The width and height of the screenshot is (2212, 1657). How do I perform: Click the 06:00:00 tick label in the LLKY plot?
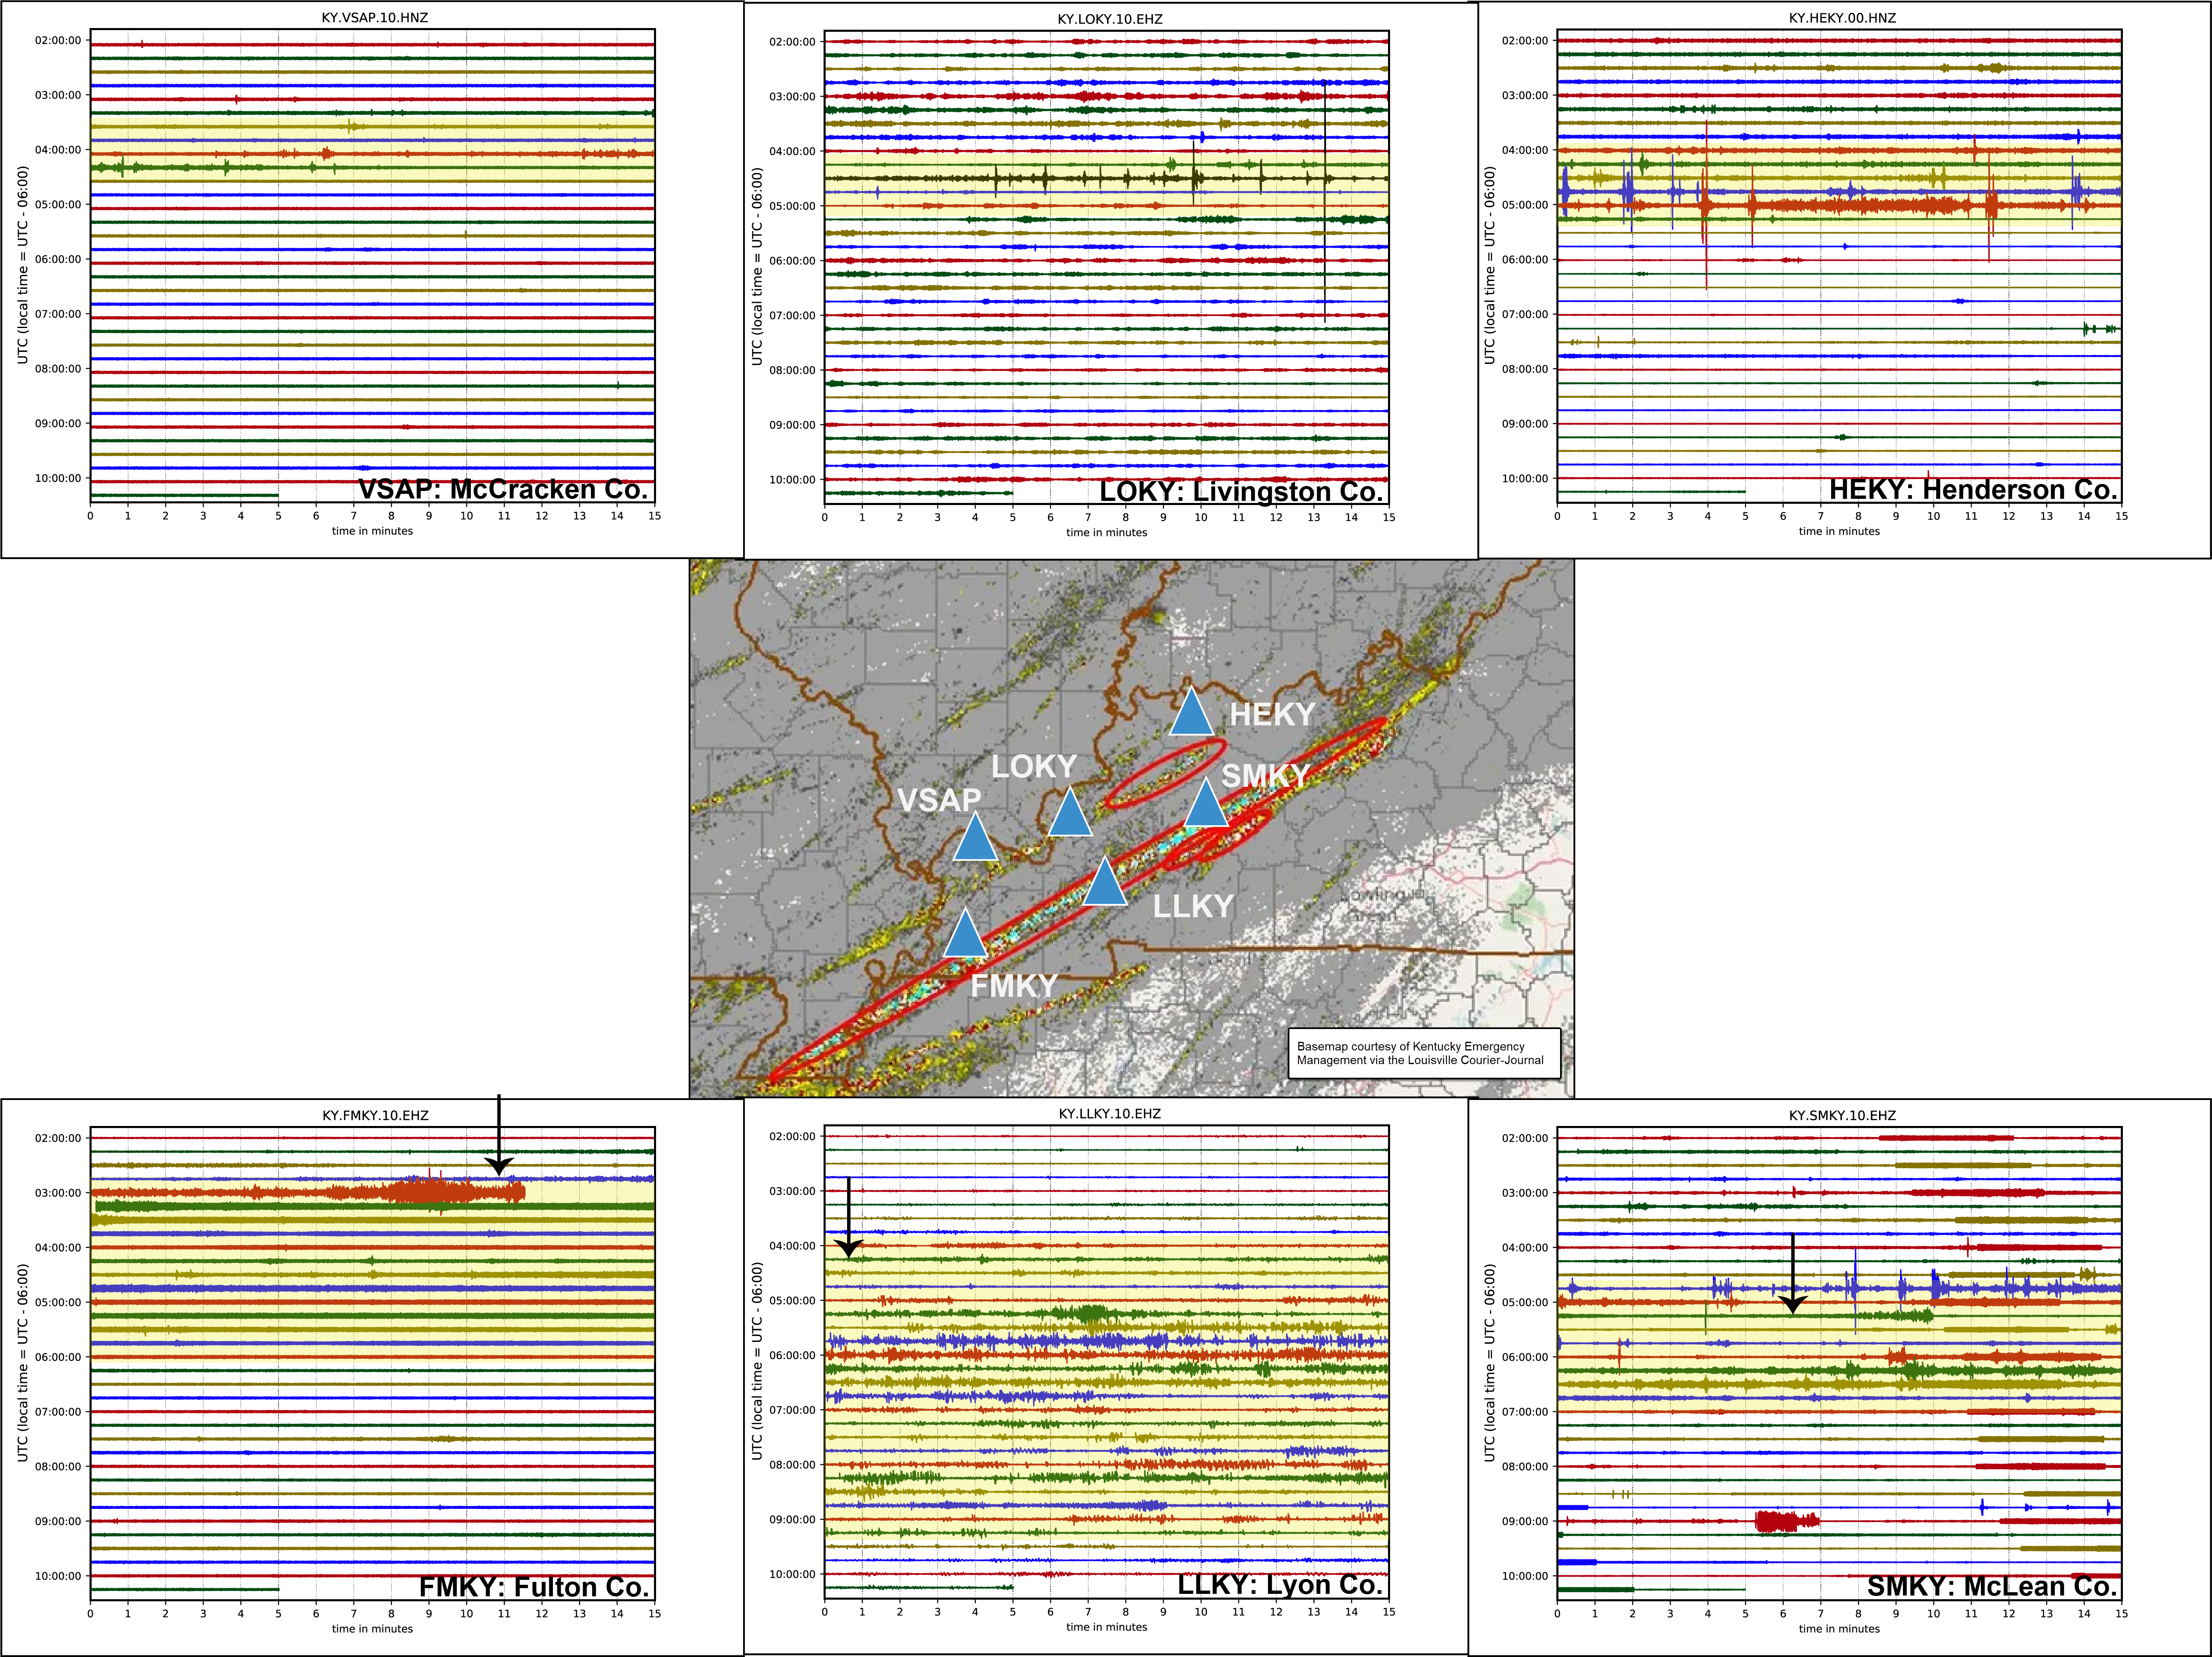792,1355
